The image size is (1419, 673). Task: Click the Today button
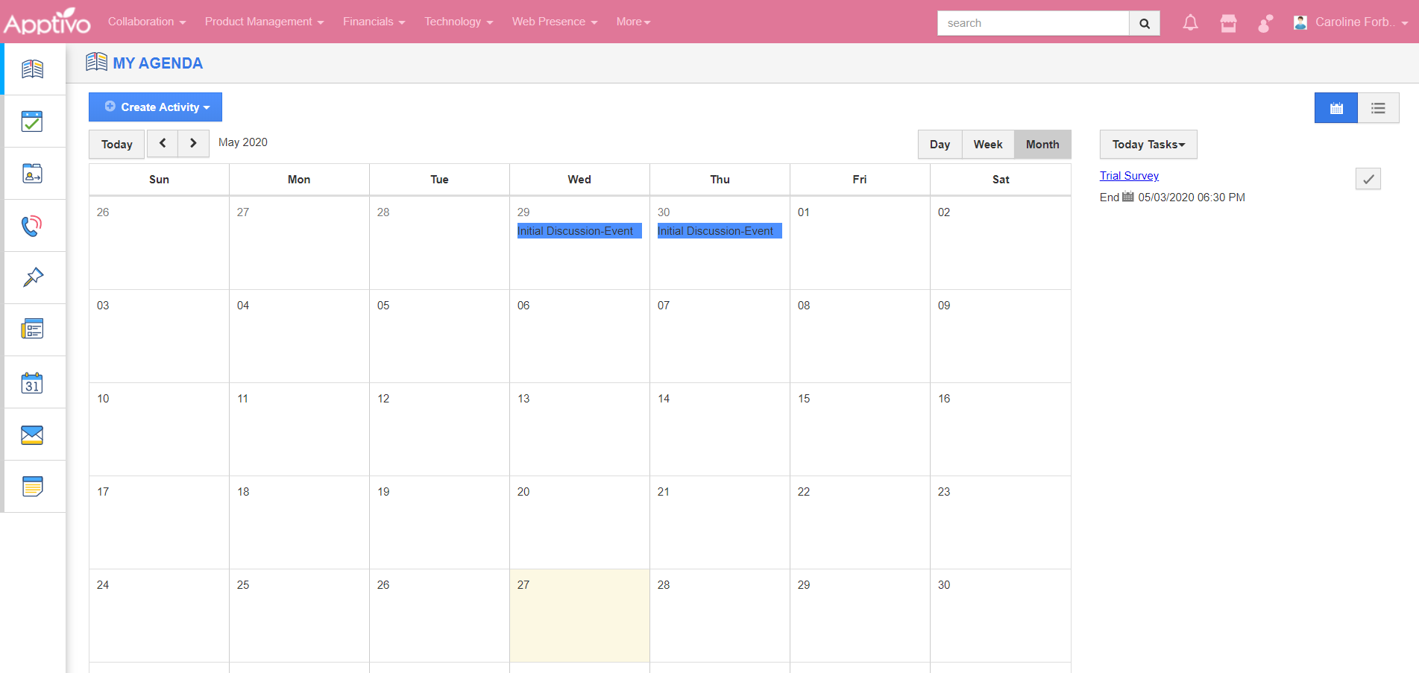[116, 144]
